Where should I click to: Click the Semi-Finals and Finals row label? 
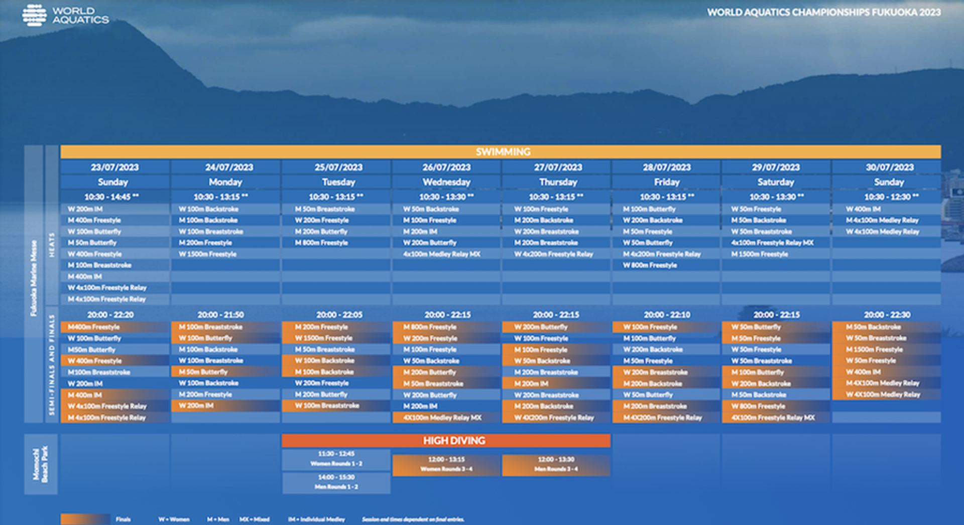[x=51, y=365]
